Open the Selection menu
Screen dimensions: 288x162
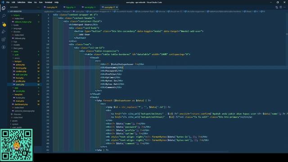click(x=21, y=2)
